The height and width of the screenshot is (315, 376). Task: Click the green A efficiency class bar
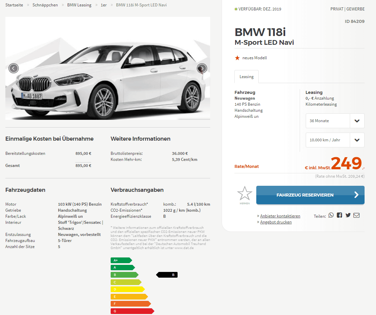coord(123,268)
